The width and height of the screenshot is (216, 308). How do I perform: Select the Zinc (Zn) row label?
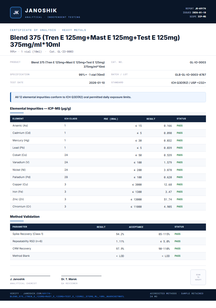click(x=18, y=199)
